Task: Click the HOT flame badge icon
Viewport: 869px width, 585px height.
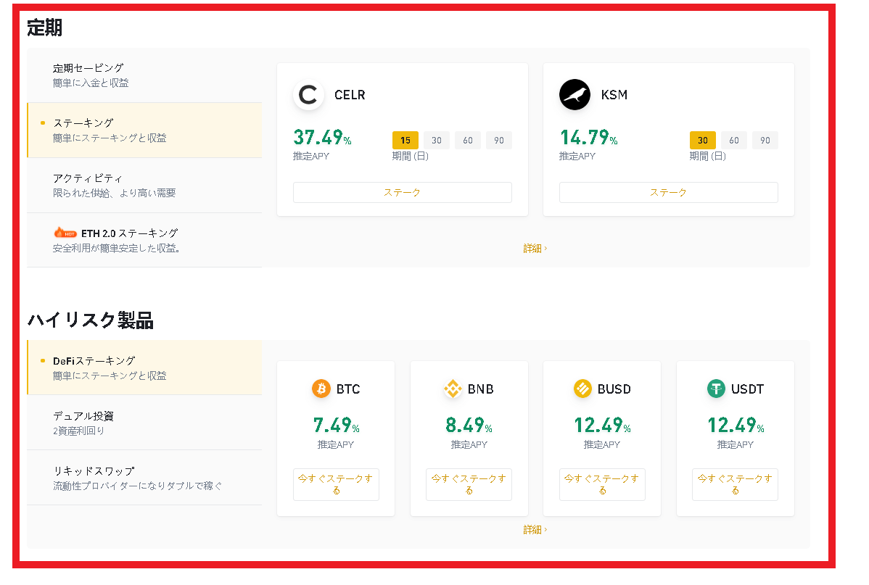Action: [x=65, y=232]
